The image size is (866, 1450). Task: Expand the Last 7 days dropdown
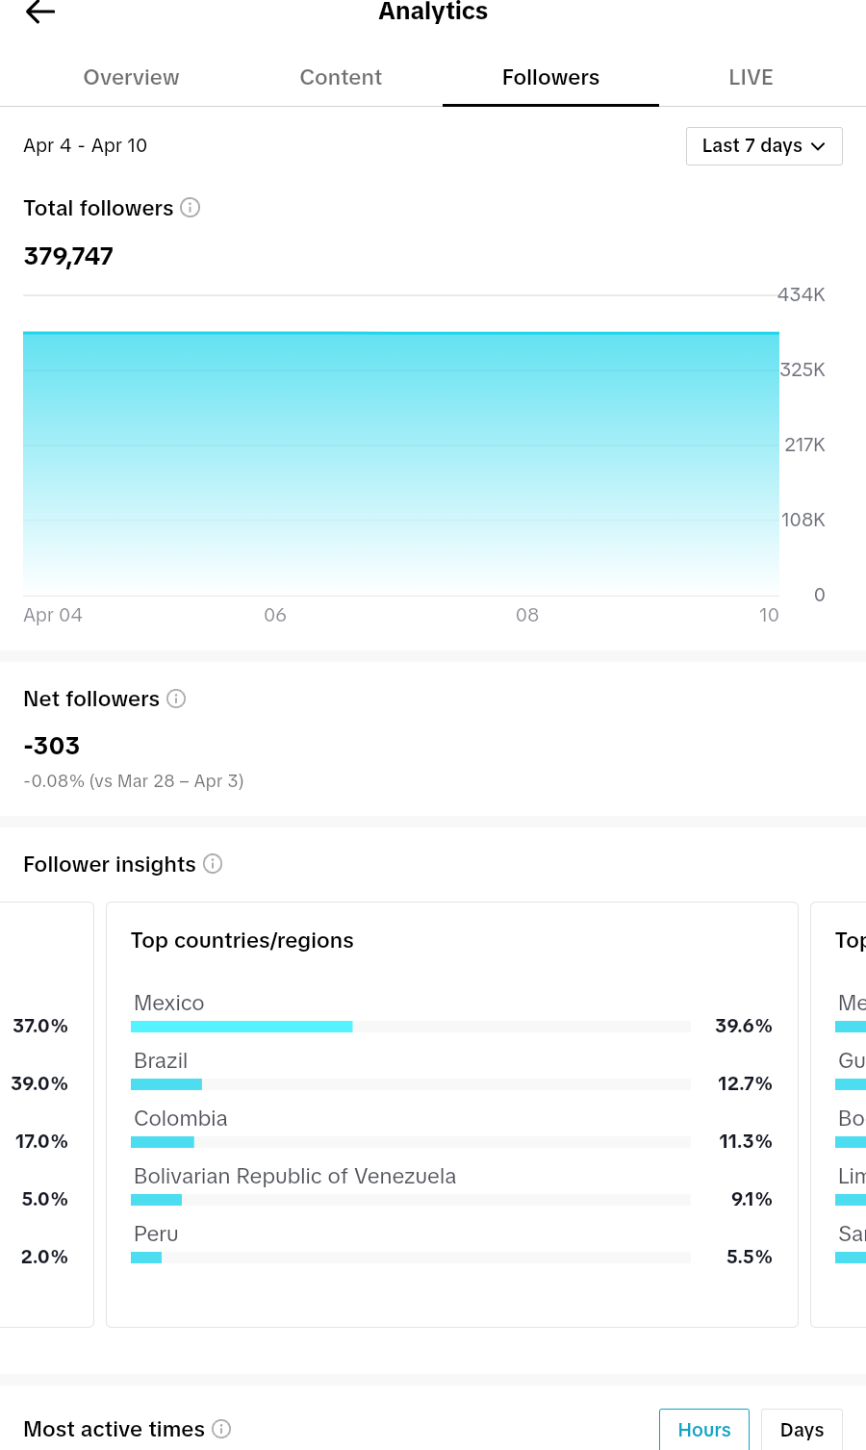pos(764,146)
